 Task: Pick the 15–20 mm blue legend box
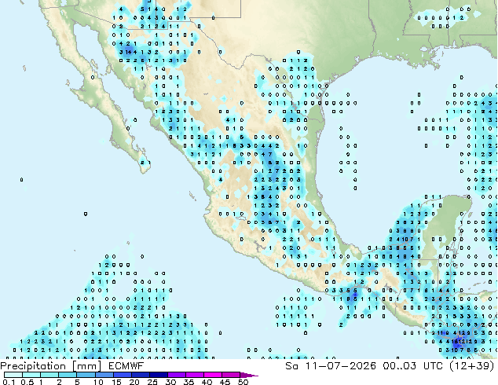point(122,375)
